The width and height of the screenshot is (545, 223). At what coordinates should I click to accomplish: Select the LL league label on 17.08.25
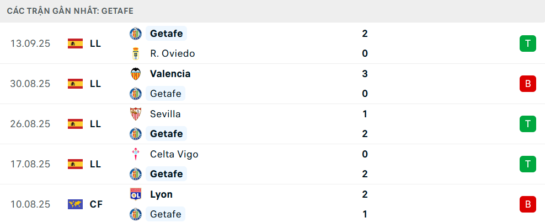(95, 164)
